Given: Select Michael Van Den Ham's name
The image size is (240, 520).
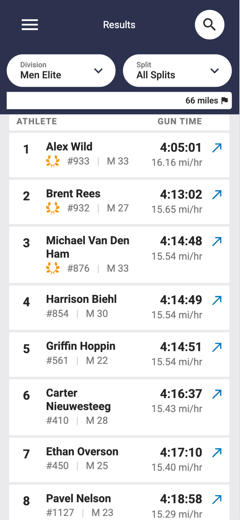Looking at the screenshot, I should coord(88,247).
